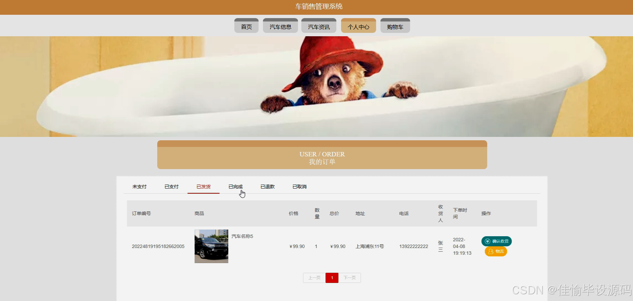This screenshot has width=633, height=301.
Task: Go to next page with 下一页
Action: tap(349, 278)
